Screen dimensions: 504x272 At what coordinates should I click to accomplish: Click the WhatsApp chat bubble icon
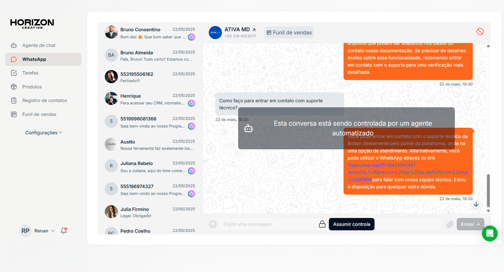point(14,59)
